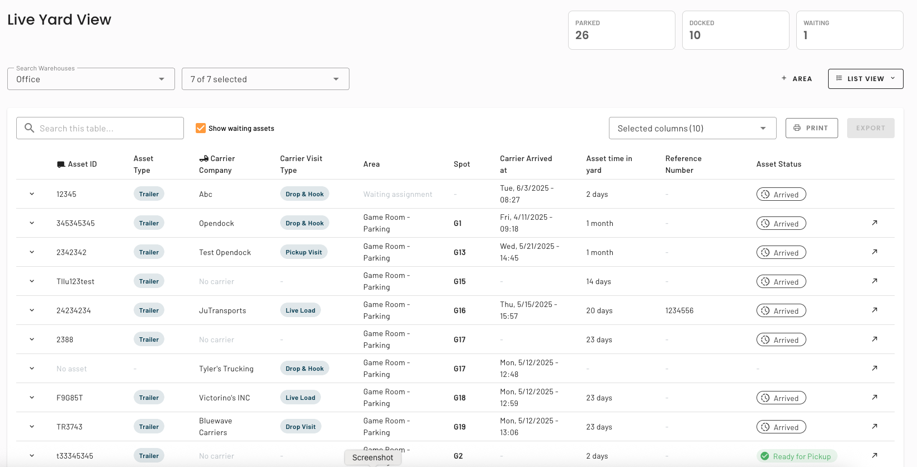Viewport: 917px width, 467px height.
Task: Expand row for asset 345345345
Action: coord(32,223)
